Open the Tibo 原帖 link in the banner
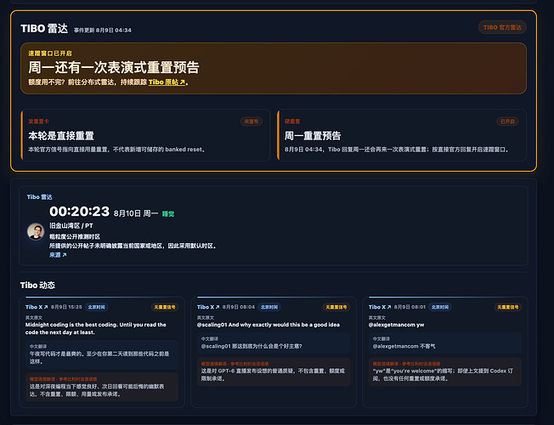 click(x=167, y=82)
